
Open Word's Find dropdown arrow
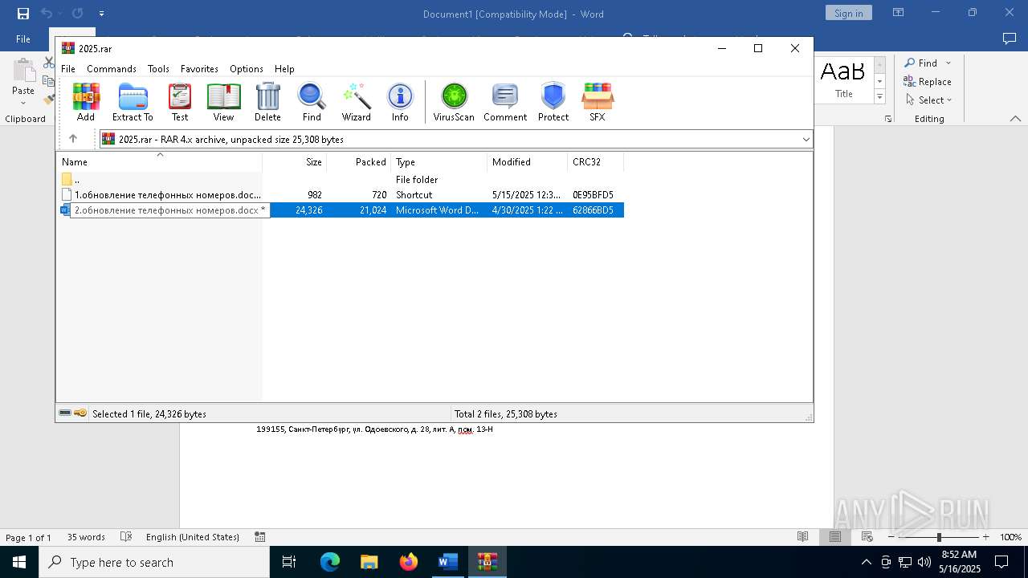948,63
